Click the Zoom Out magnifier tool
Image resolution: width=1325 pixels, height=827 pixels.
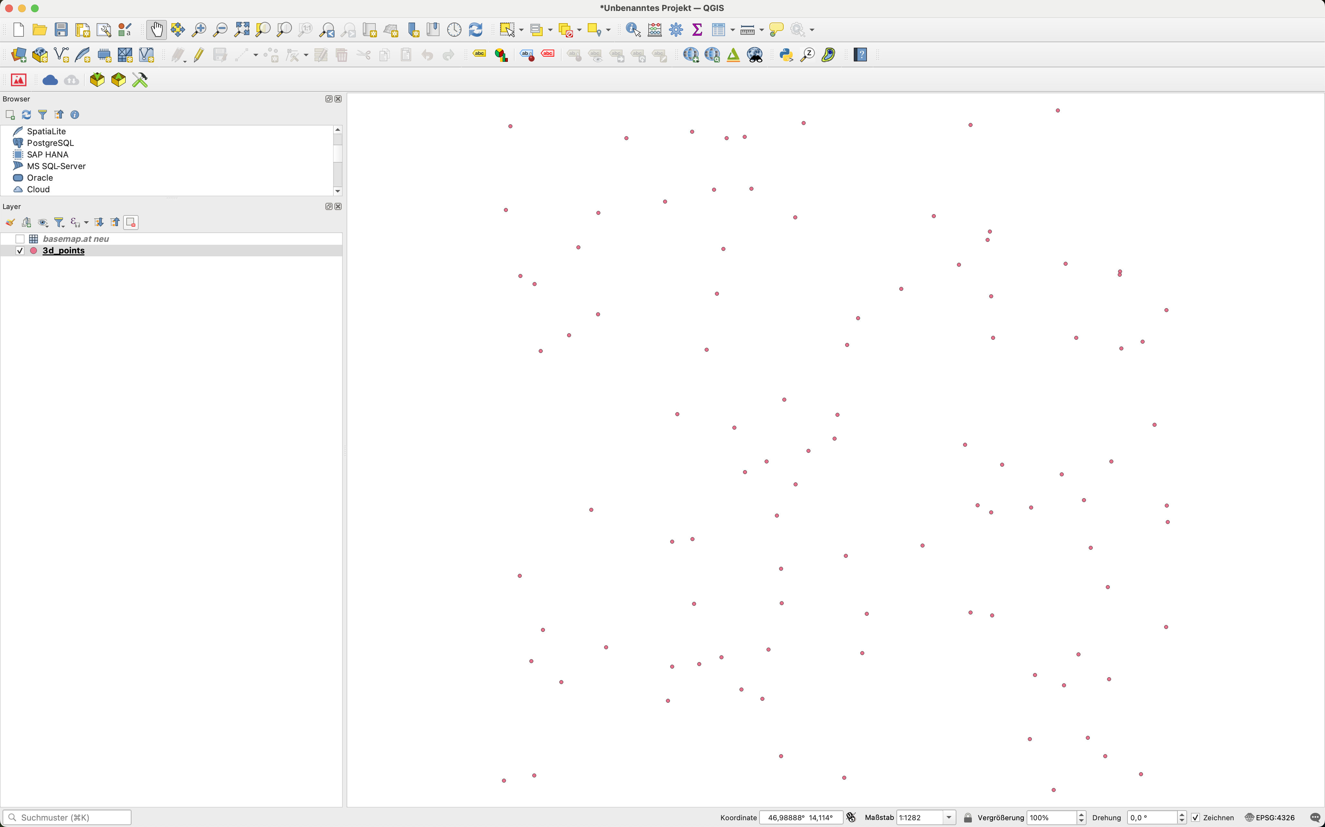point(220,30)
